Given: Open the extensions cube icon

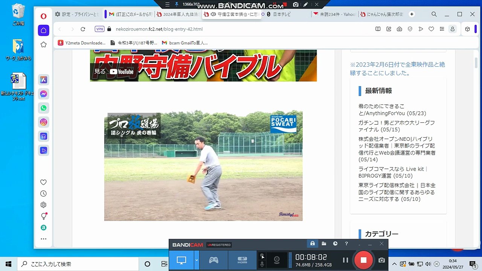Looking at the screenshot, I should (x=467, y=29).
